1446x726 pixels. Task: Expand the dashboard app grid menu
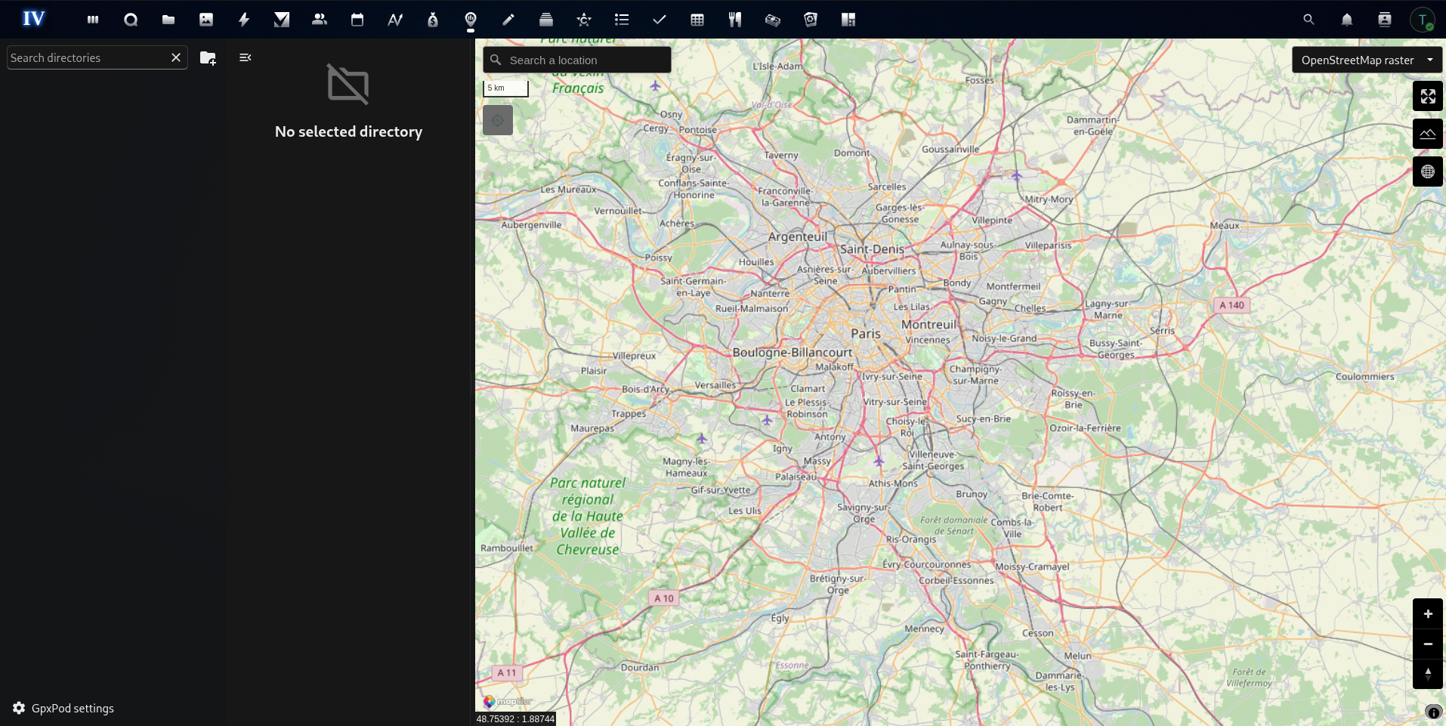click(93, 20)
